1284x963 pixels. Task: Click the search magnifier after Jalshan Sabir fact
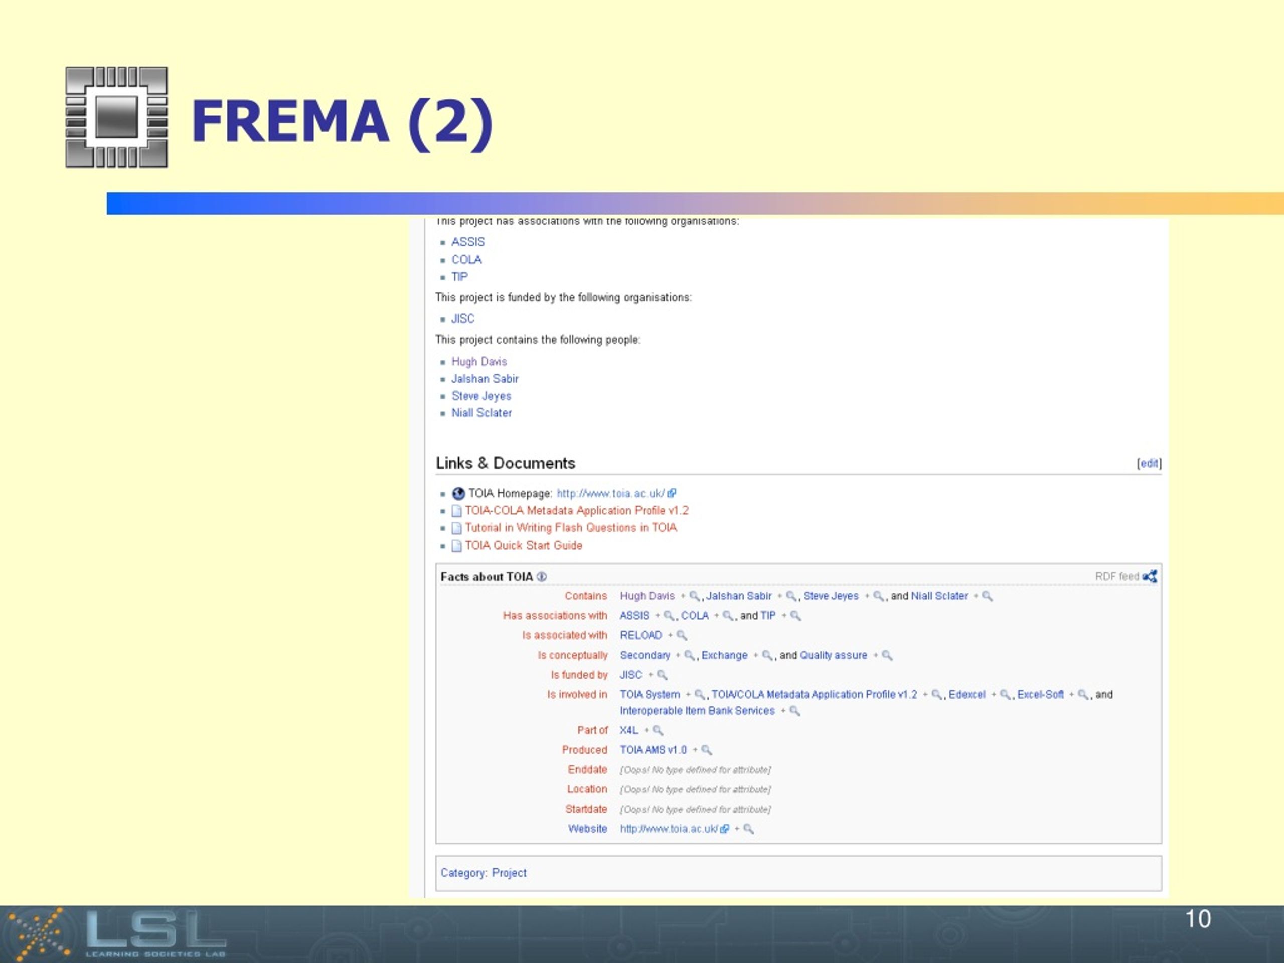click(x=791, y=596)
